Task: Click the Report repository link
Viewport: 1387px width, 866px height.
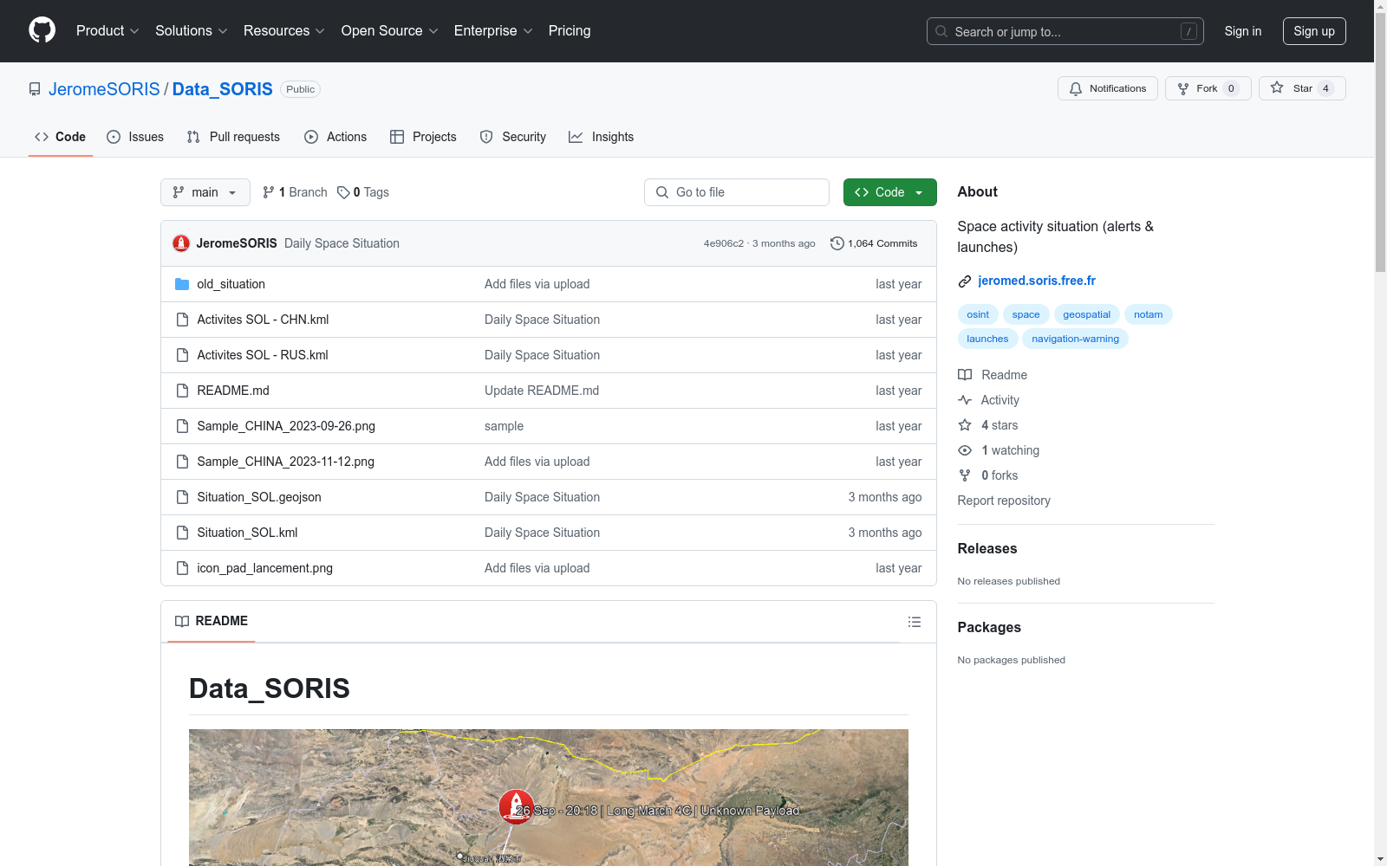Action: [x=1004, y=501]
